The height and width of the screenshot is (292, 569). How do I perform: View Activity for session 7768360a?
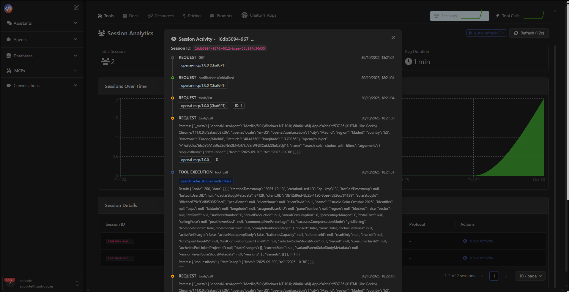click(478, 241)
